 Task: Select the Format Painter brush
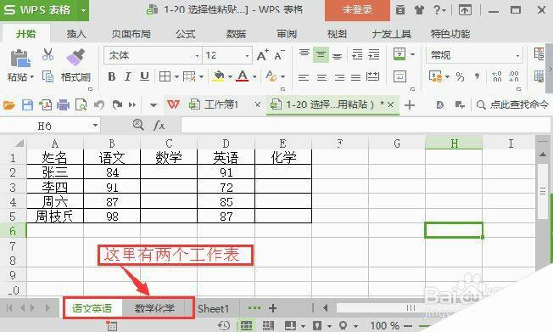pos(75,57)
